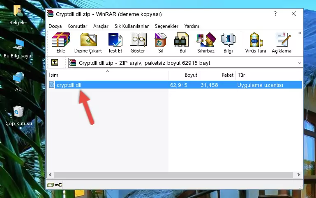Open the Komutlar menu
This screenshot has height=198, width=316.
point(77,26)
